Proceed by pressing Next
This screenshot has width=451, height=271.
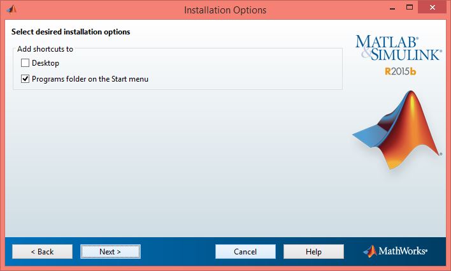pos(110,252)
